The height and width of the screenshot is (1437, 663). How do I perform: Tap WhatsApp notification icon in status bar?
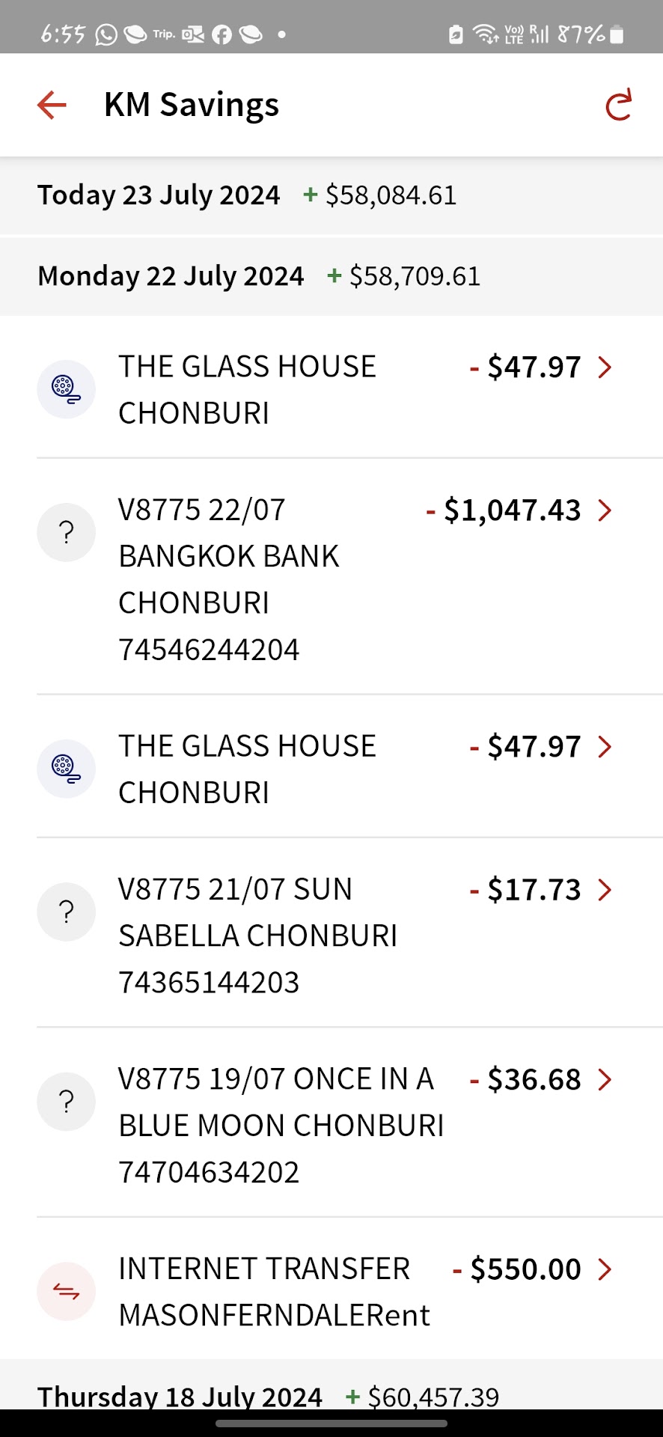106,34
